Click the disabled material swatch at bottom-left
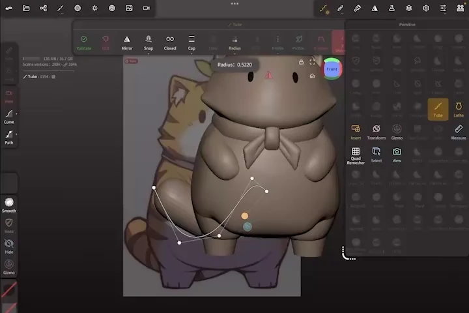Viewport: 469px width, 313px height. [9, 290]
